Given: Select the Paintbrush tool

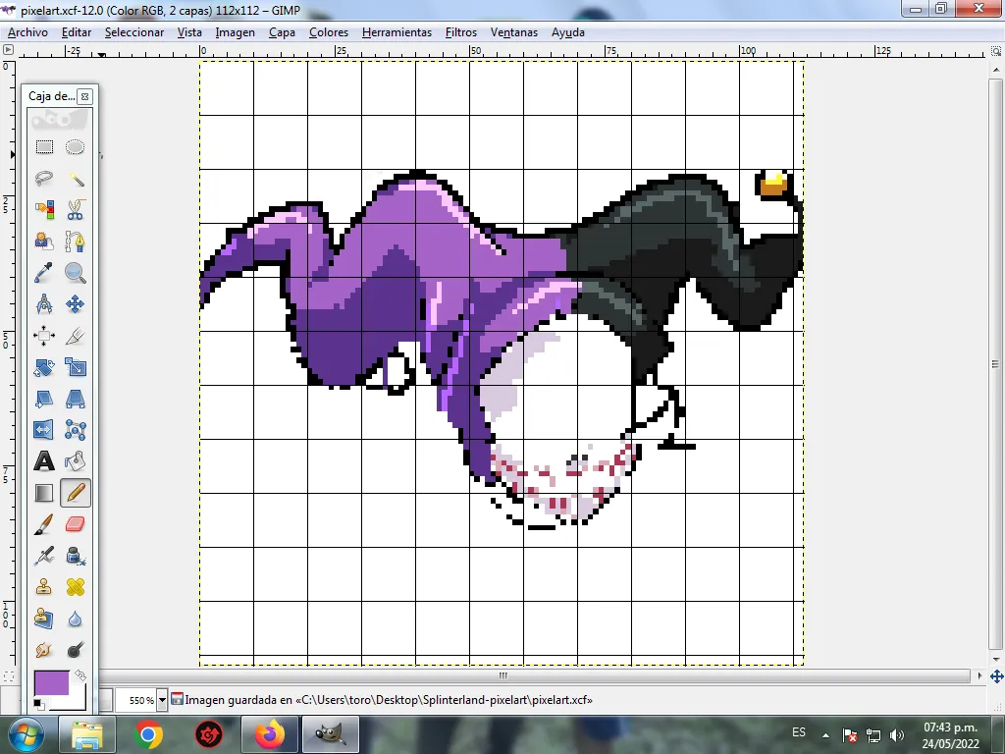Looking at the screenshot, I should pyautogui.click(x=44, y=524).
